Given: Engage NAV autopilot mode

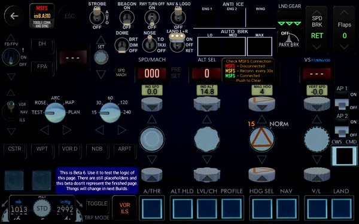Looking at the screenshot, I should pyautogui.click(x=286, y=209).
